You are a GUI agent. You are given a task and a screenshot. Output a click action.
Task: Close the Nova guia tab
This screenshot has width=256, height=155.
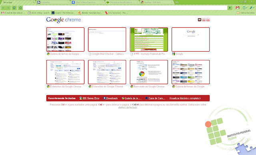tap(34, 2)
